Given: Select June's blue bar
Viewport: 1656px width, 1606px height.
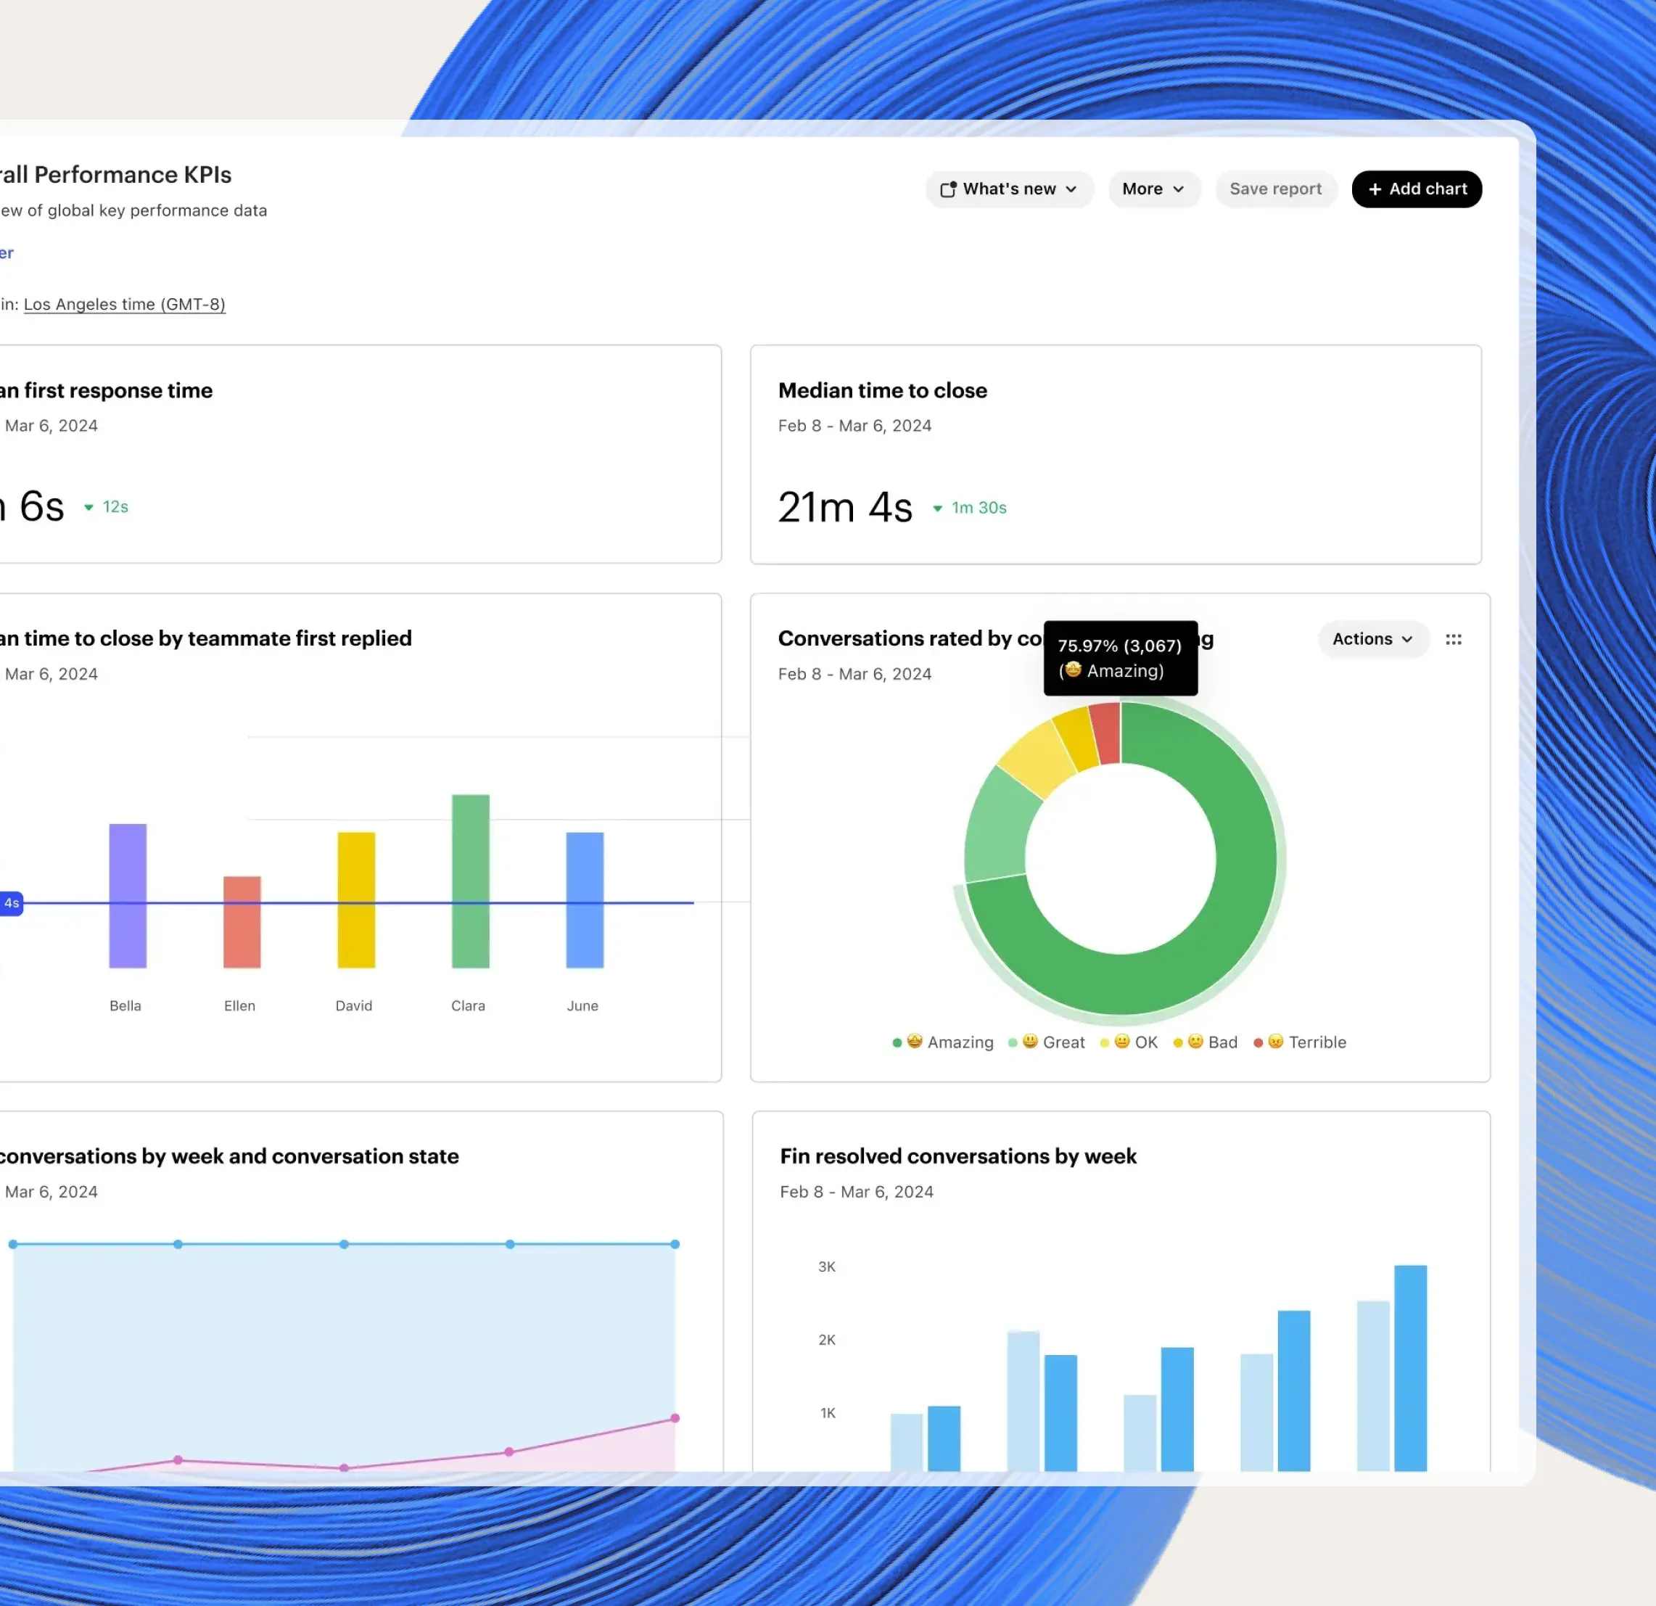Looking at the screenshot, I should [585, 901].
